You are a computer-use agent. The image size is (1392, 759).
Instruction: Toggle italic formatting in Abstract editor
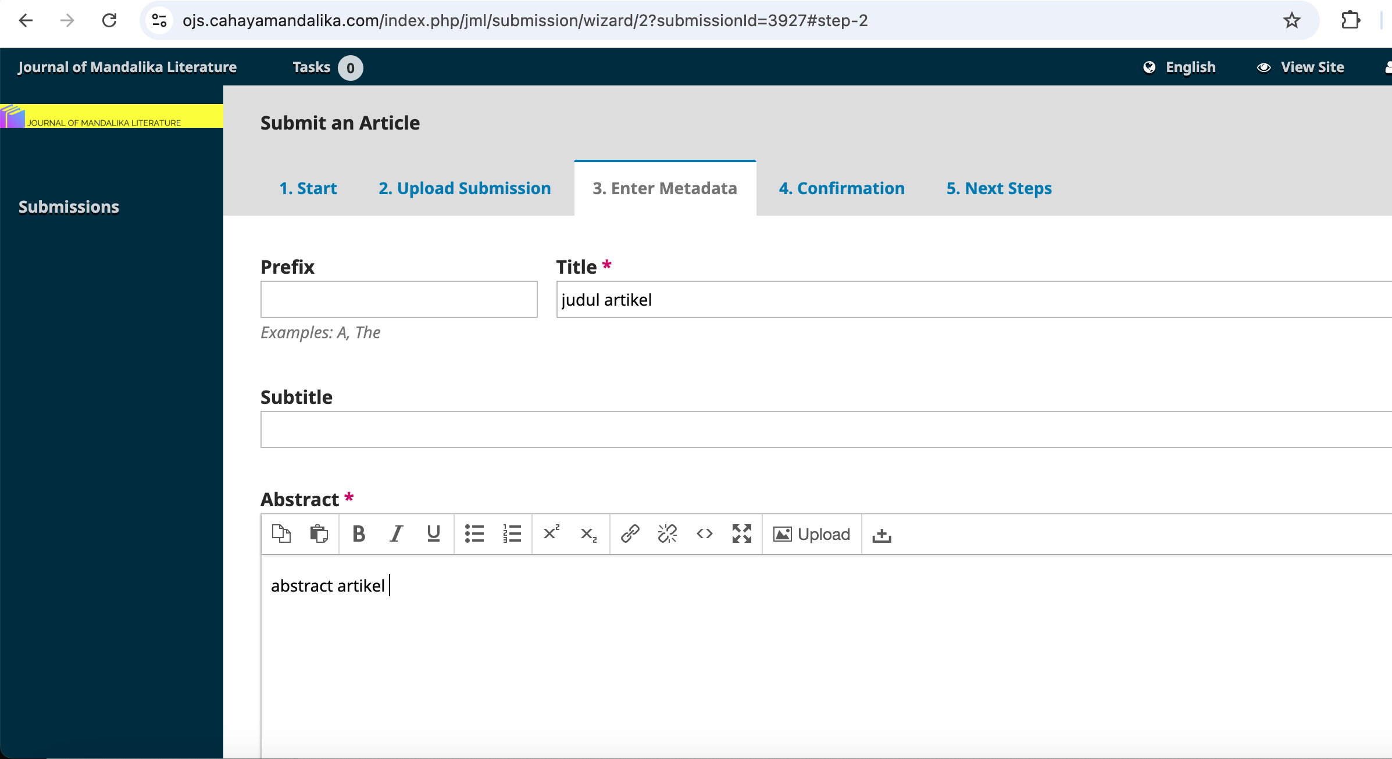396,534
